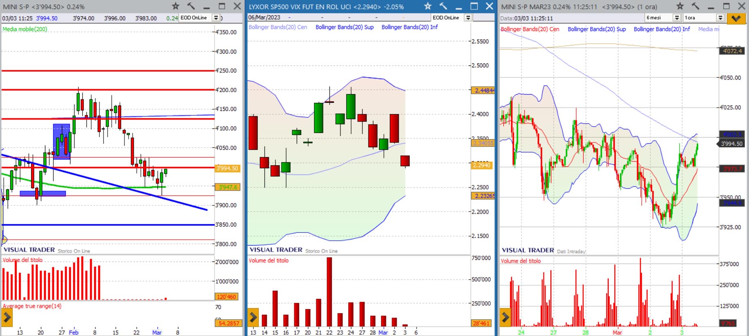
Task: Click 'Mar' label on MAR23 intraday time axis
Action: (617, 332)
